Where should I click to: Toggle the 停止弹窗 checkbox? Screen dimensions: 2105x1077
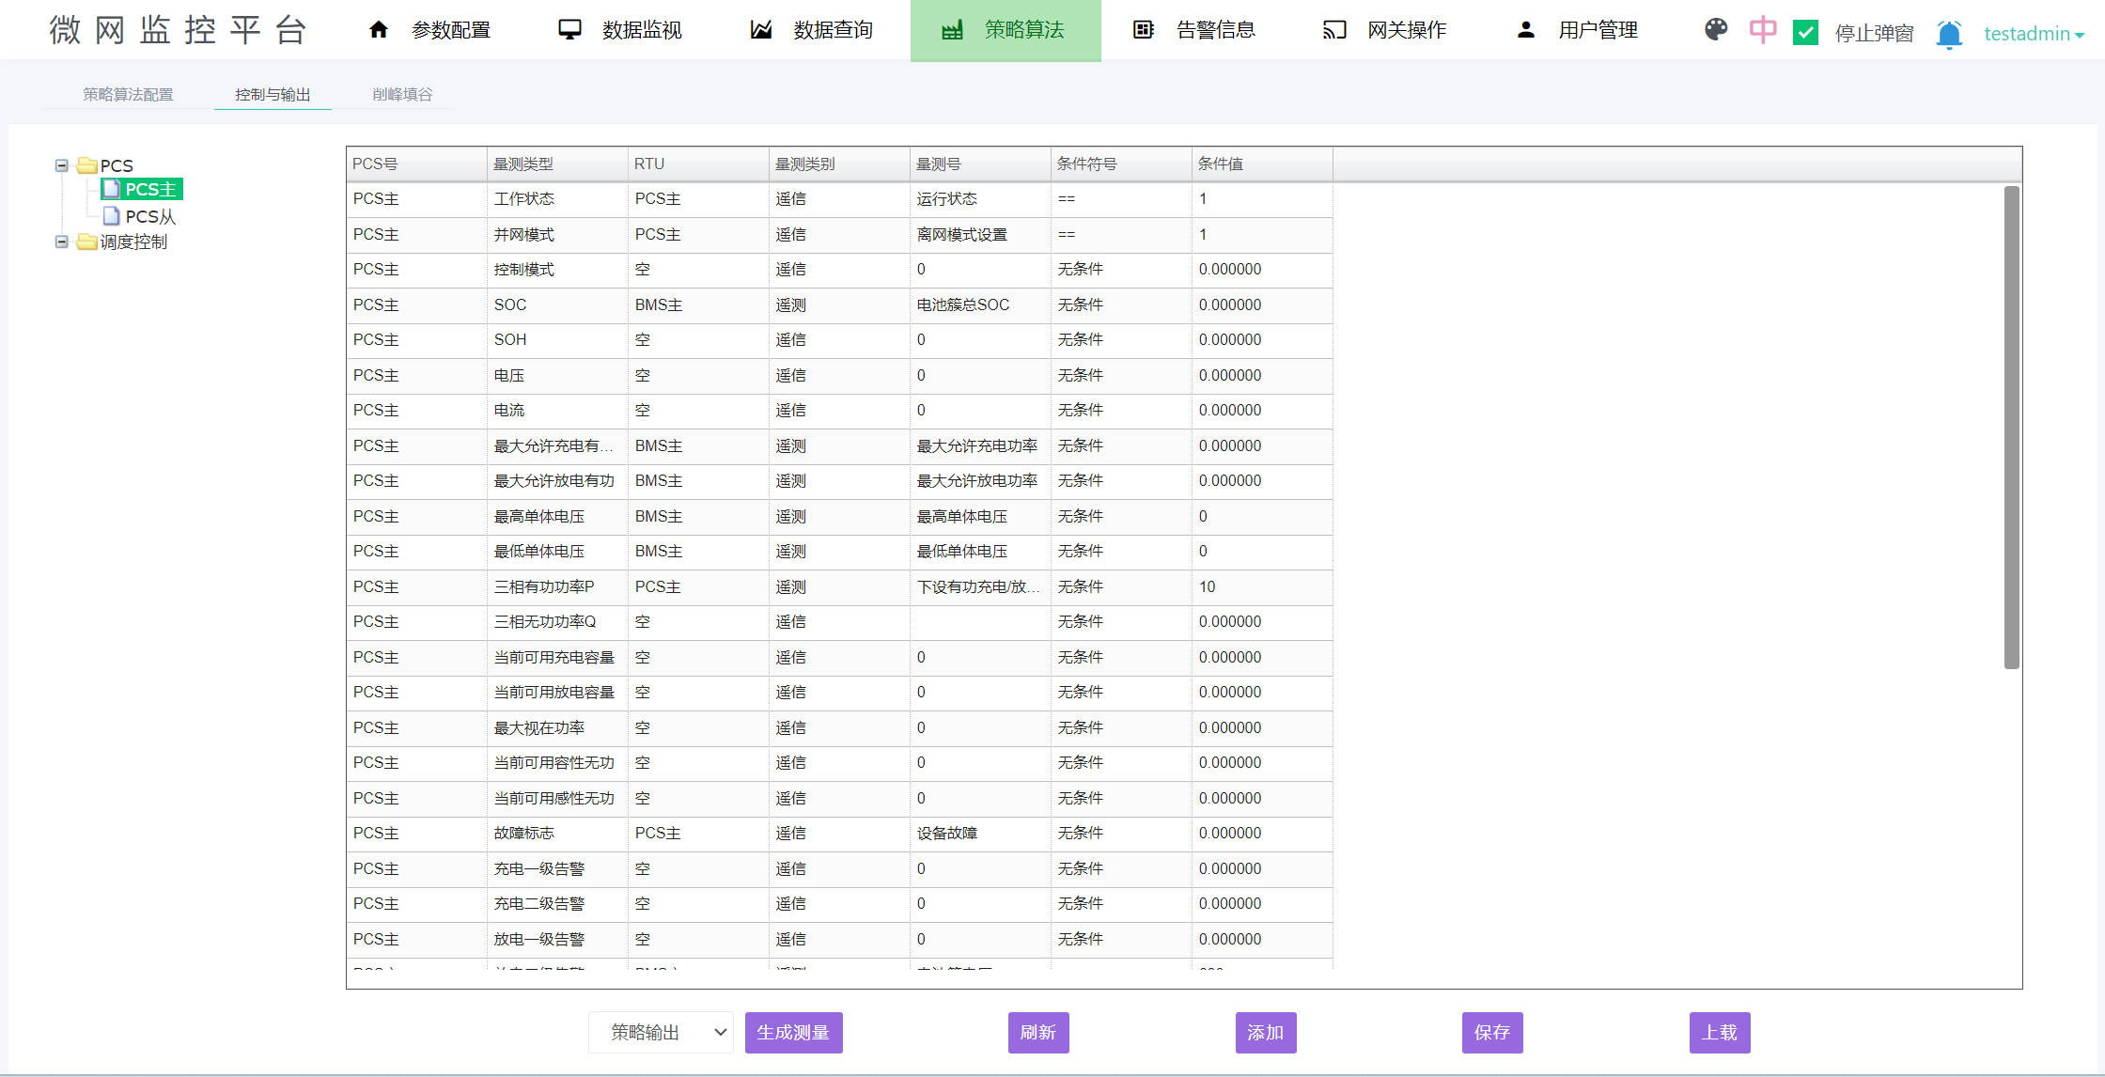coord(1805,33)
